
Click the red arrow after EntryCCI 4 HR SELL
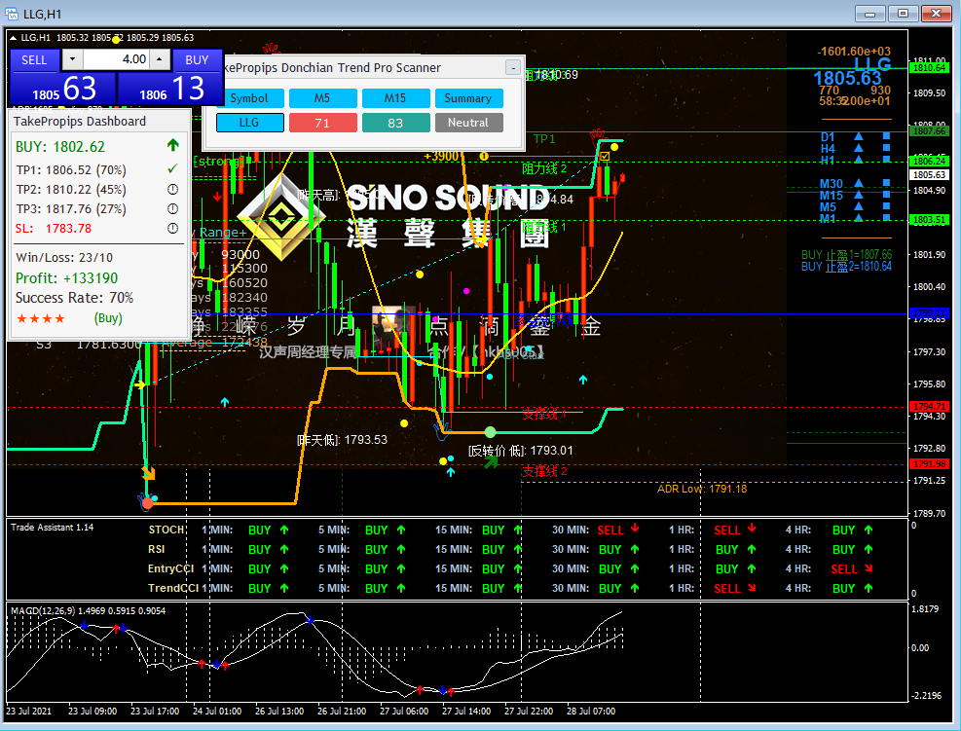(869, 568)
